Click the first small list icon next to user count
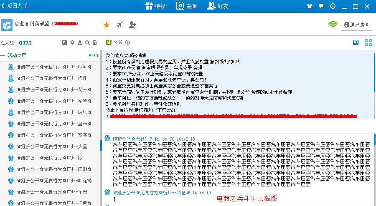376x206 pixels. click(64, 43)
